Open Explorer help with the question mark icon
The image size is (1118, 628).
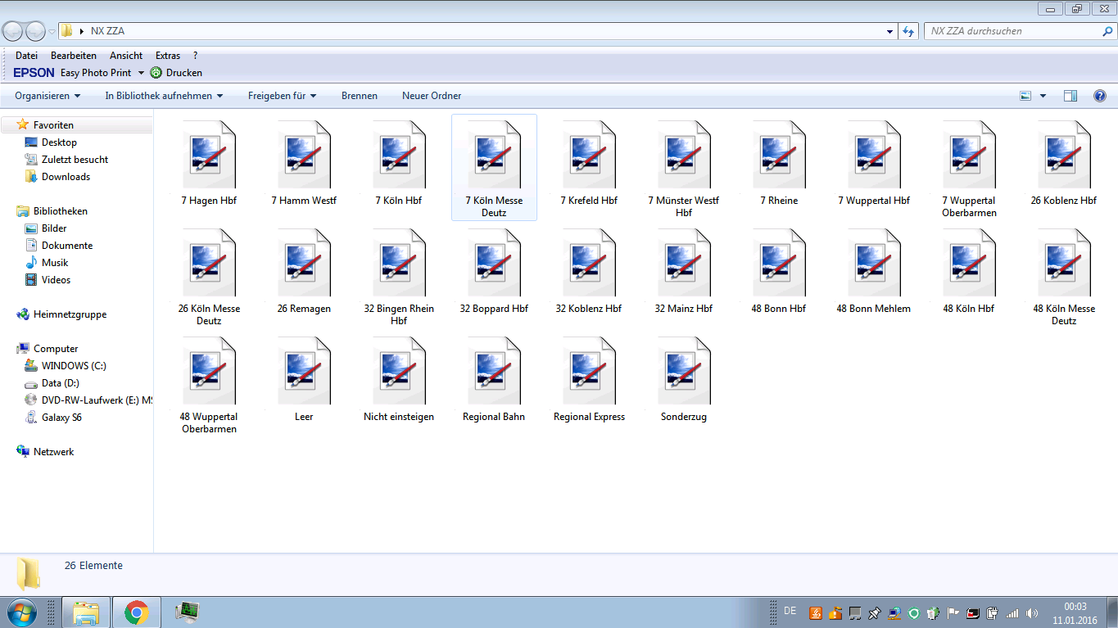[1100, 96]
